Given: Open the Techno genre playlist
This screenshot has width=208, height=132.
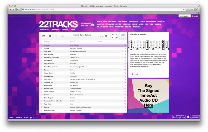Looking at the screenshot, I should pyautogui.click(x=128, y=27).
